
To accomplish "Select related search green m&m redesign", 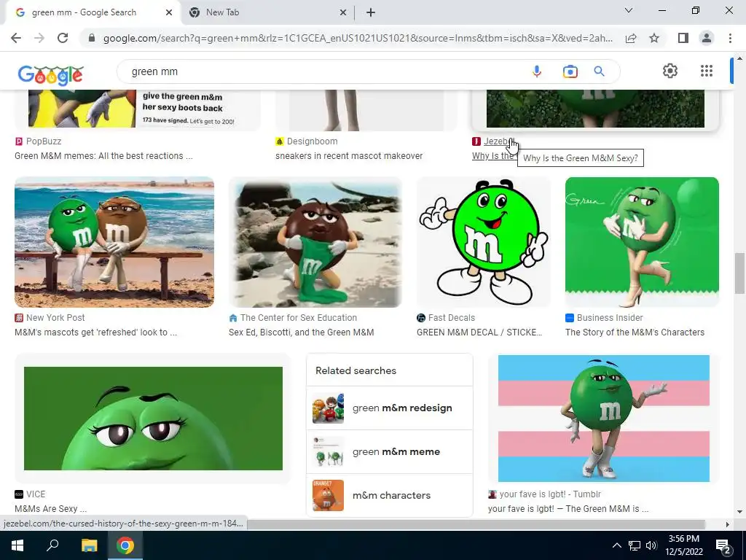I will tap(390, 408).
